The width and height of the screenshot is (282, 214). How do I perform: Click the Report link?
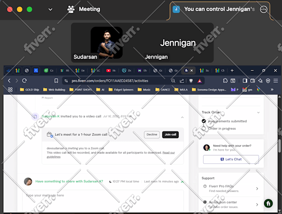(47, 98)
